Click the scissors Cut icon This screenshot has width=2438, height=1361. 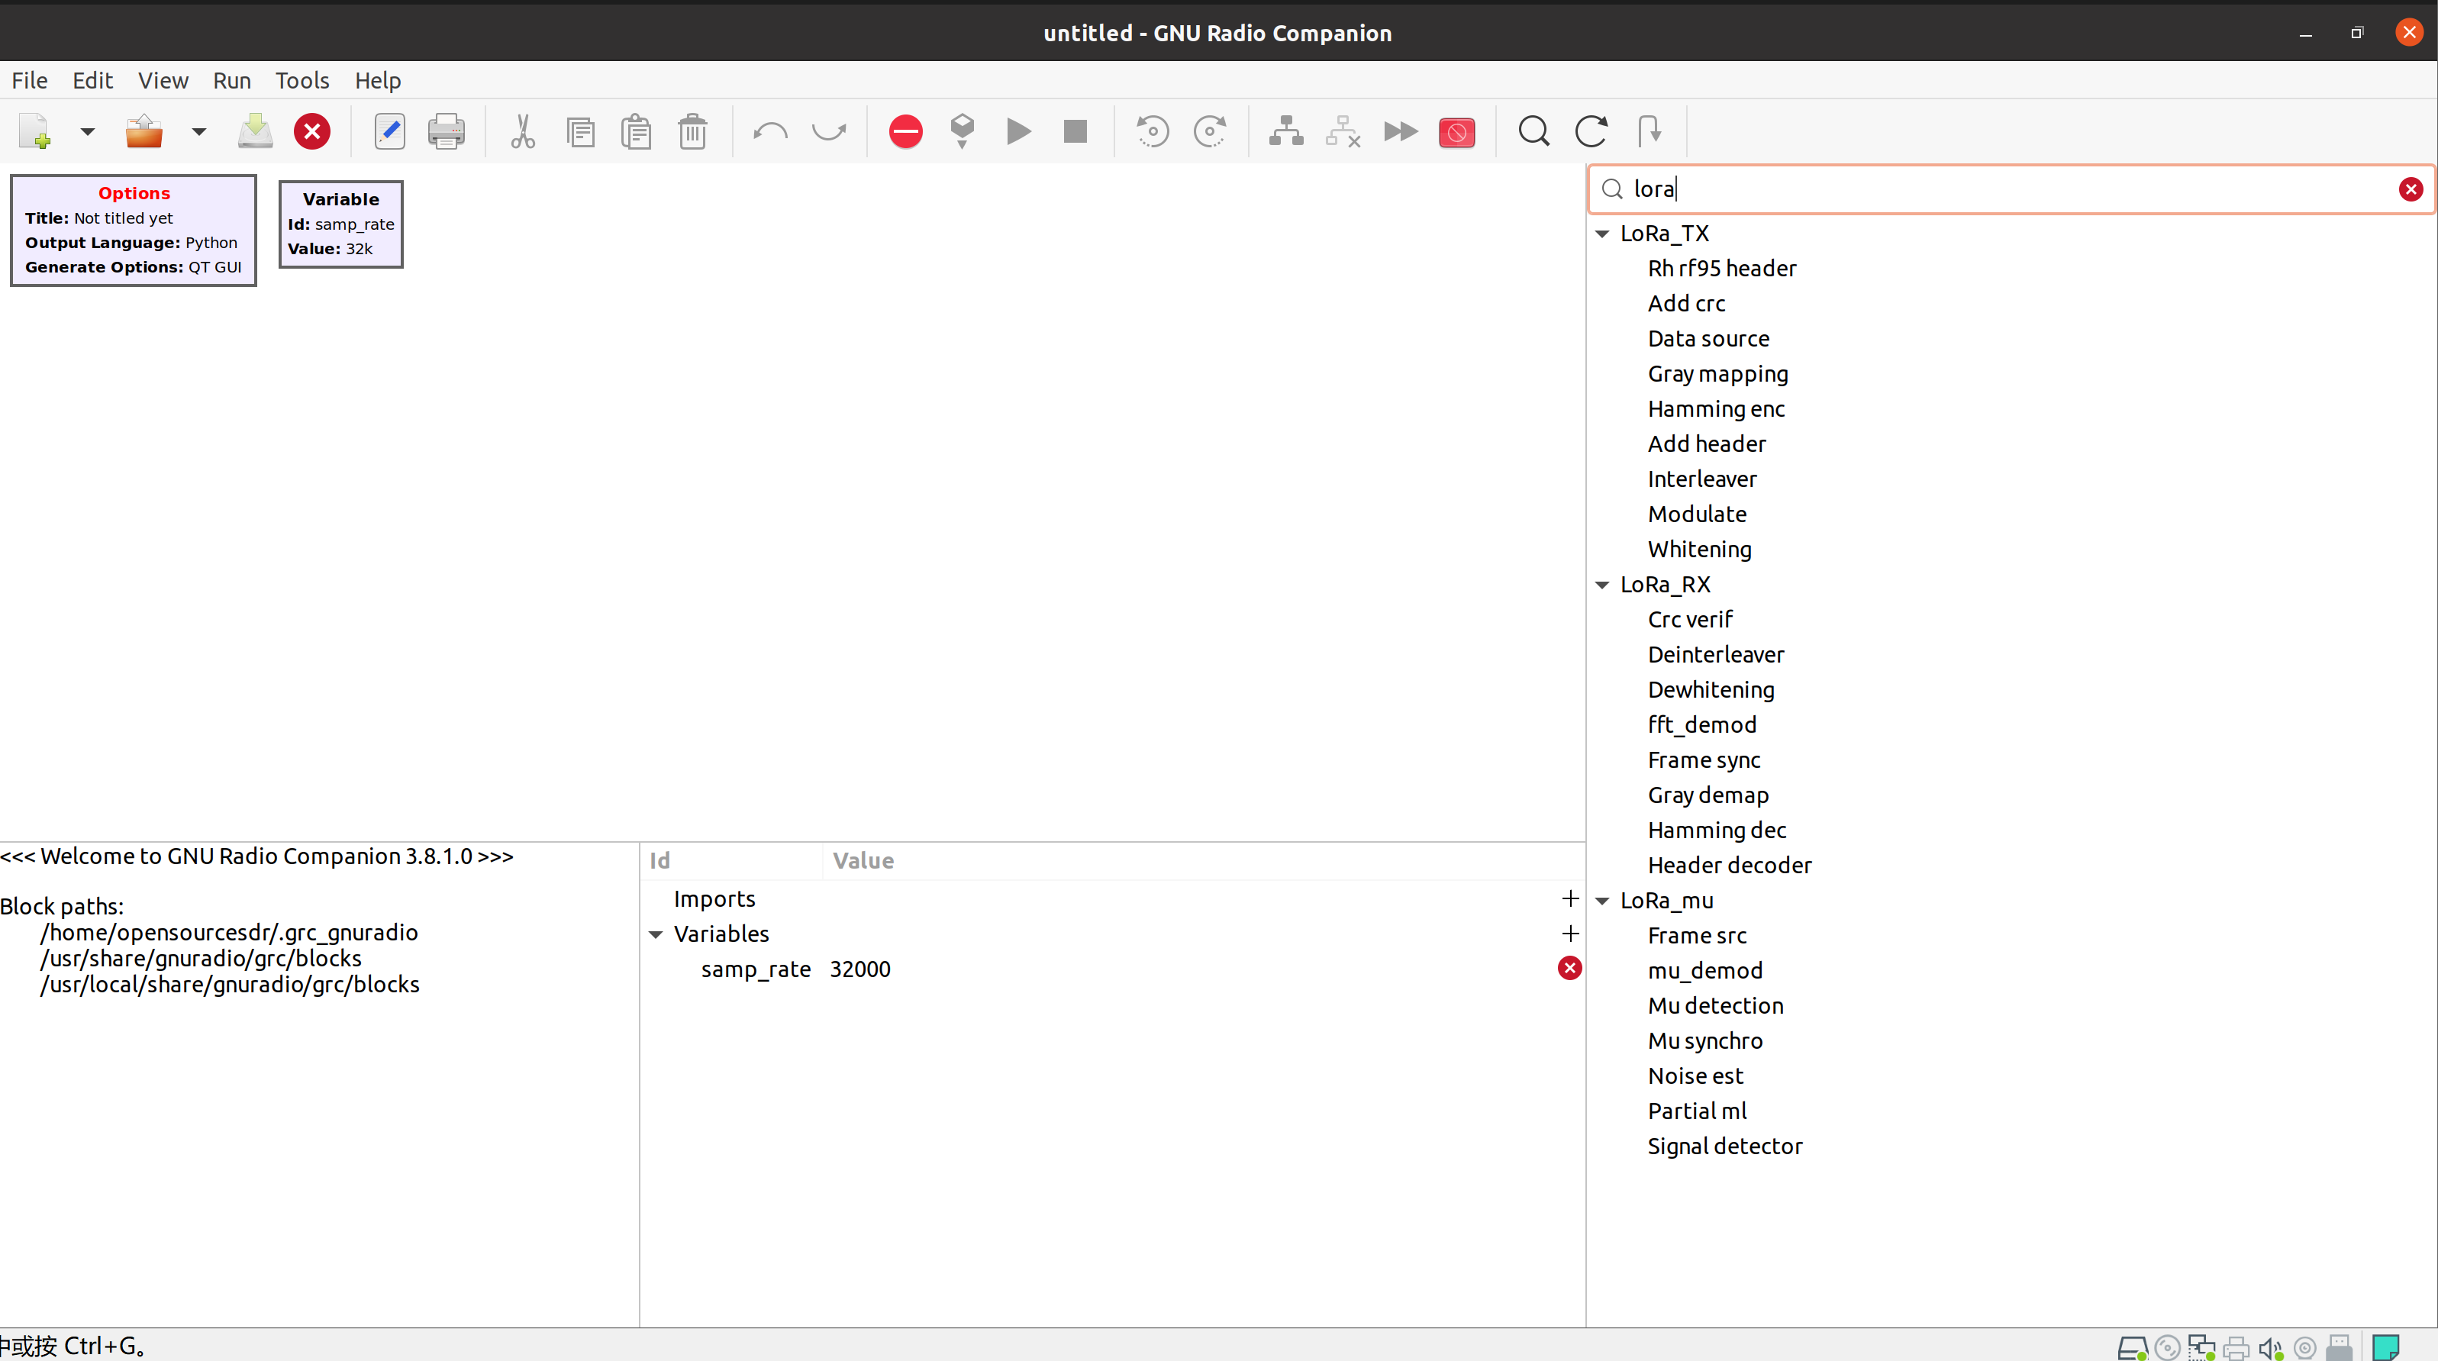(522, 131)
